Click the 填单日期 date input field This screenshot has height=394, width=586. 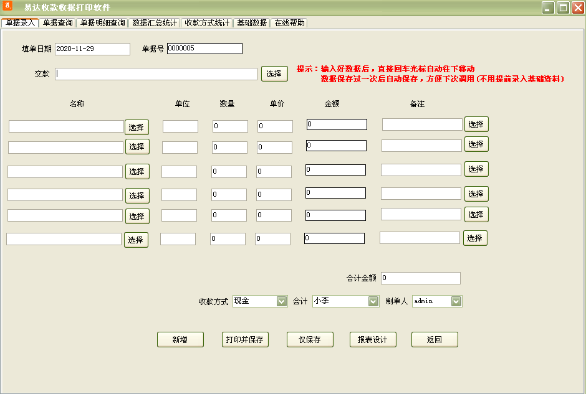pos(92,48)
